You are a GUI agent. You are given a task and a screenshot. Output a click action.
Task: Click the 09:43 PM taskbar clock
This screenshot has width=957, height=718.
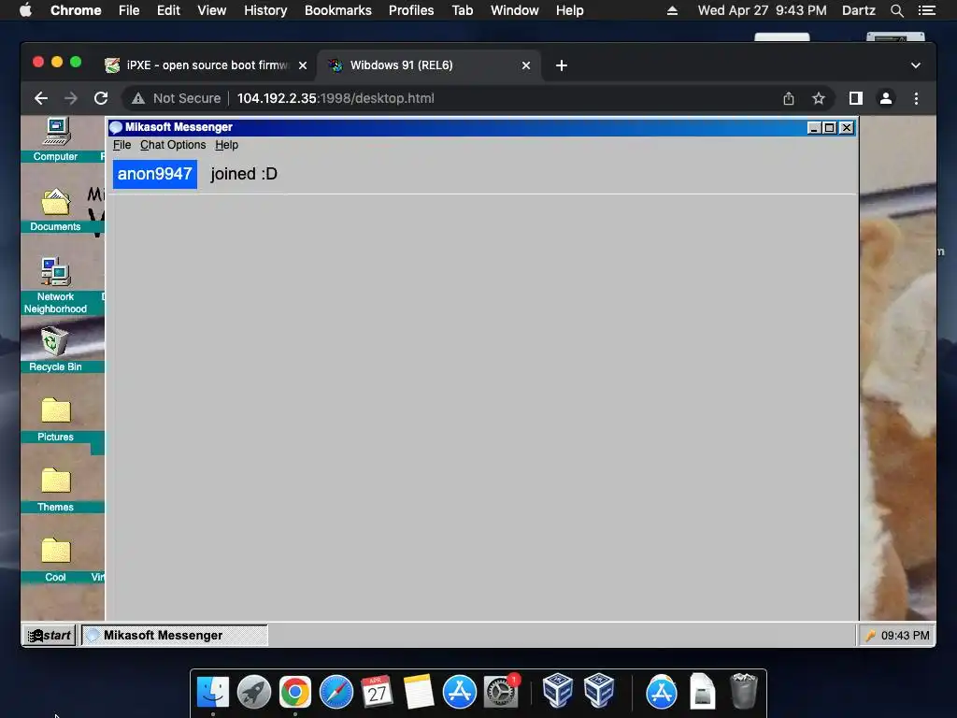coord(905,636)
